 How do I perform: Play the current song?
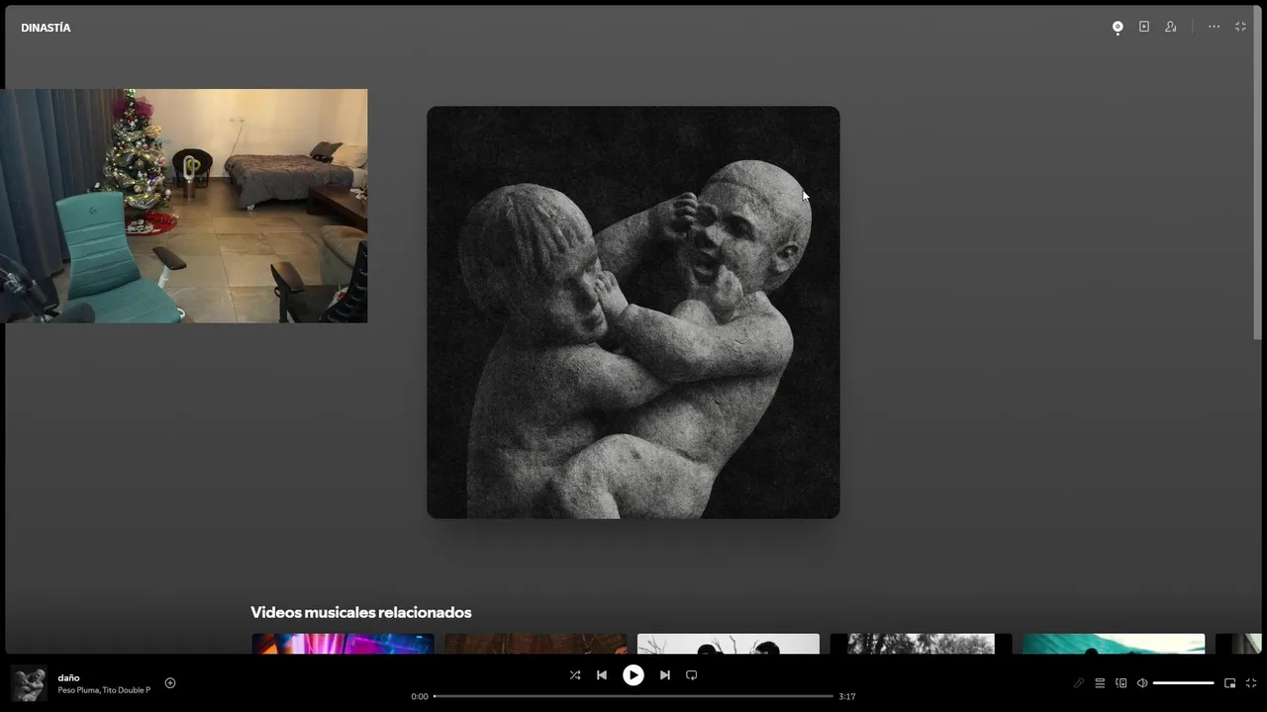point(633,675)
